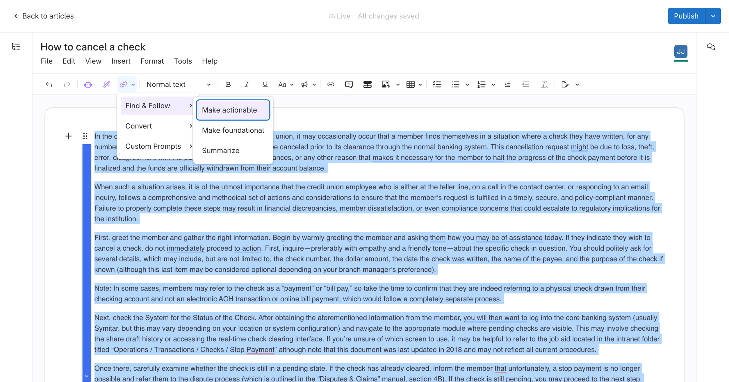This screenshot has width=729, height=382.
Task: Click the magic wand icon
Action: pos(107,84)
